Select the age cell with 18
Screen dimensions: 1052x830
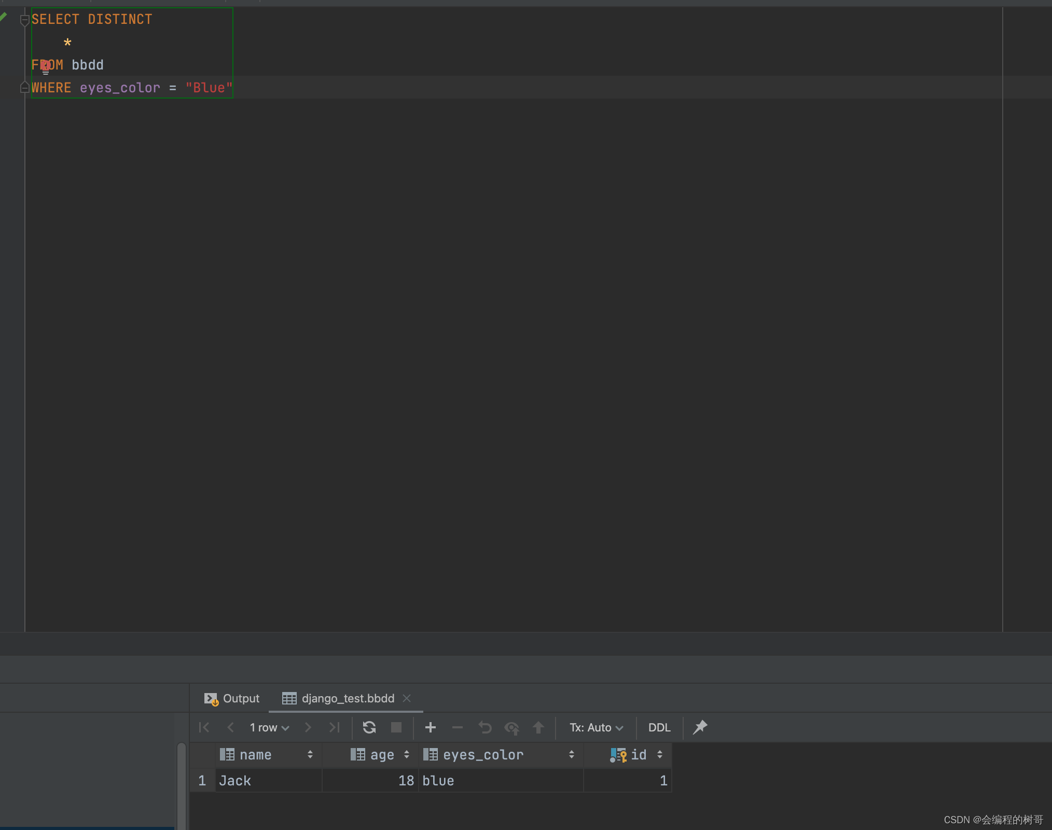tap(370, 781)
